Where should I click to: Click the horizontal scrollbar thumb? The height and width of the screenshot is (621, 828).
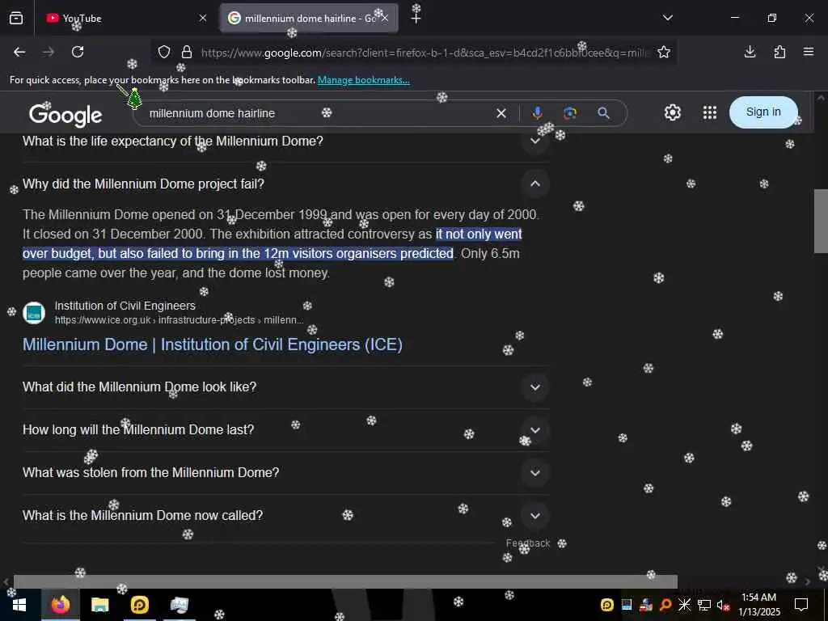(345, 581)
